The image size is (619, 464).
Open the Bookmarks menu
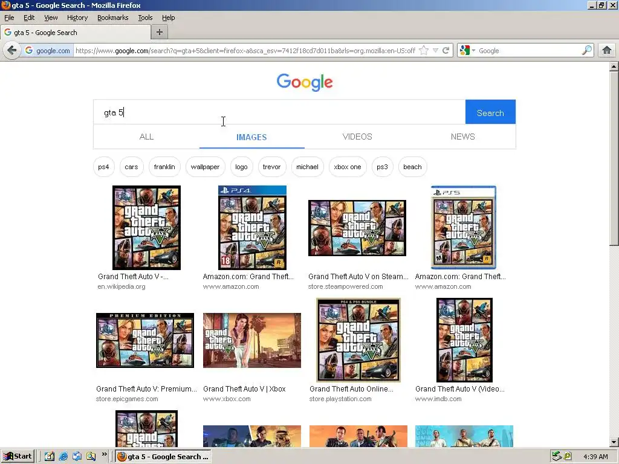(113, 18)
